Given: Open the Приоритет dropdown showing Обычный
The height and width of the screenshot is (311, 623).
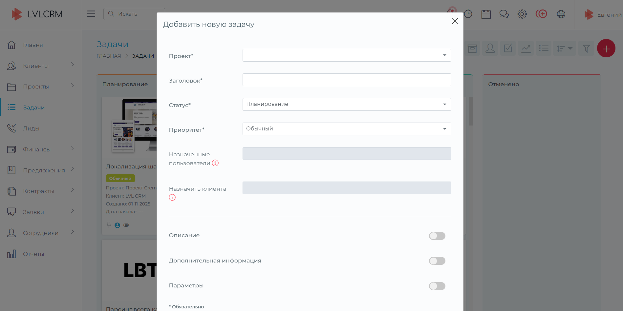Looking at the screenshot, I should 347,129.
